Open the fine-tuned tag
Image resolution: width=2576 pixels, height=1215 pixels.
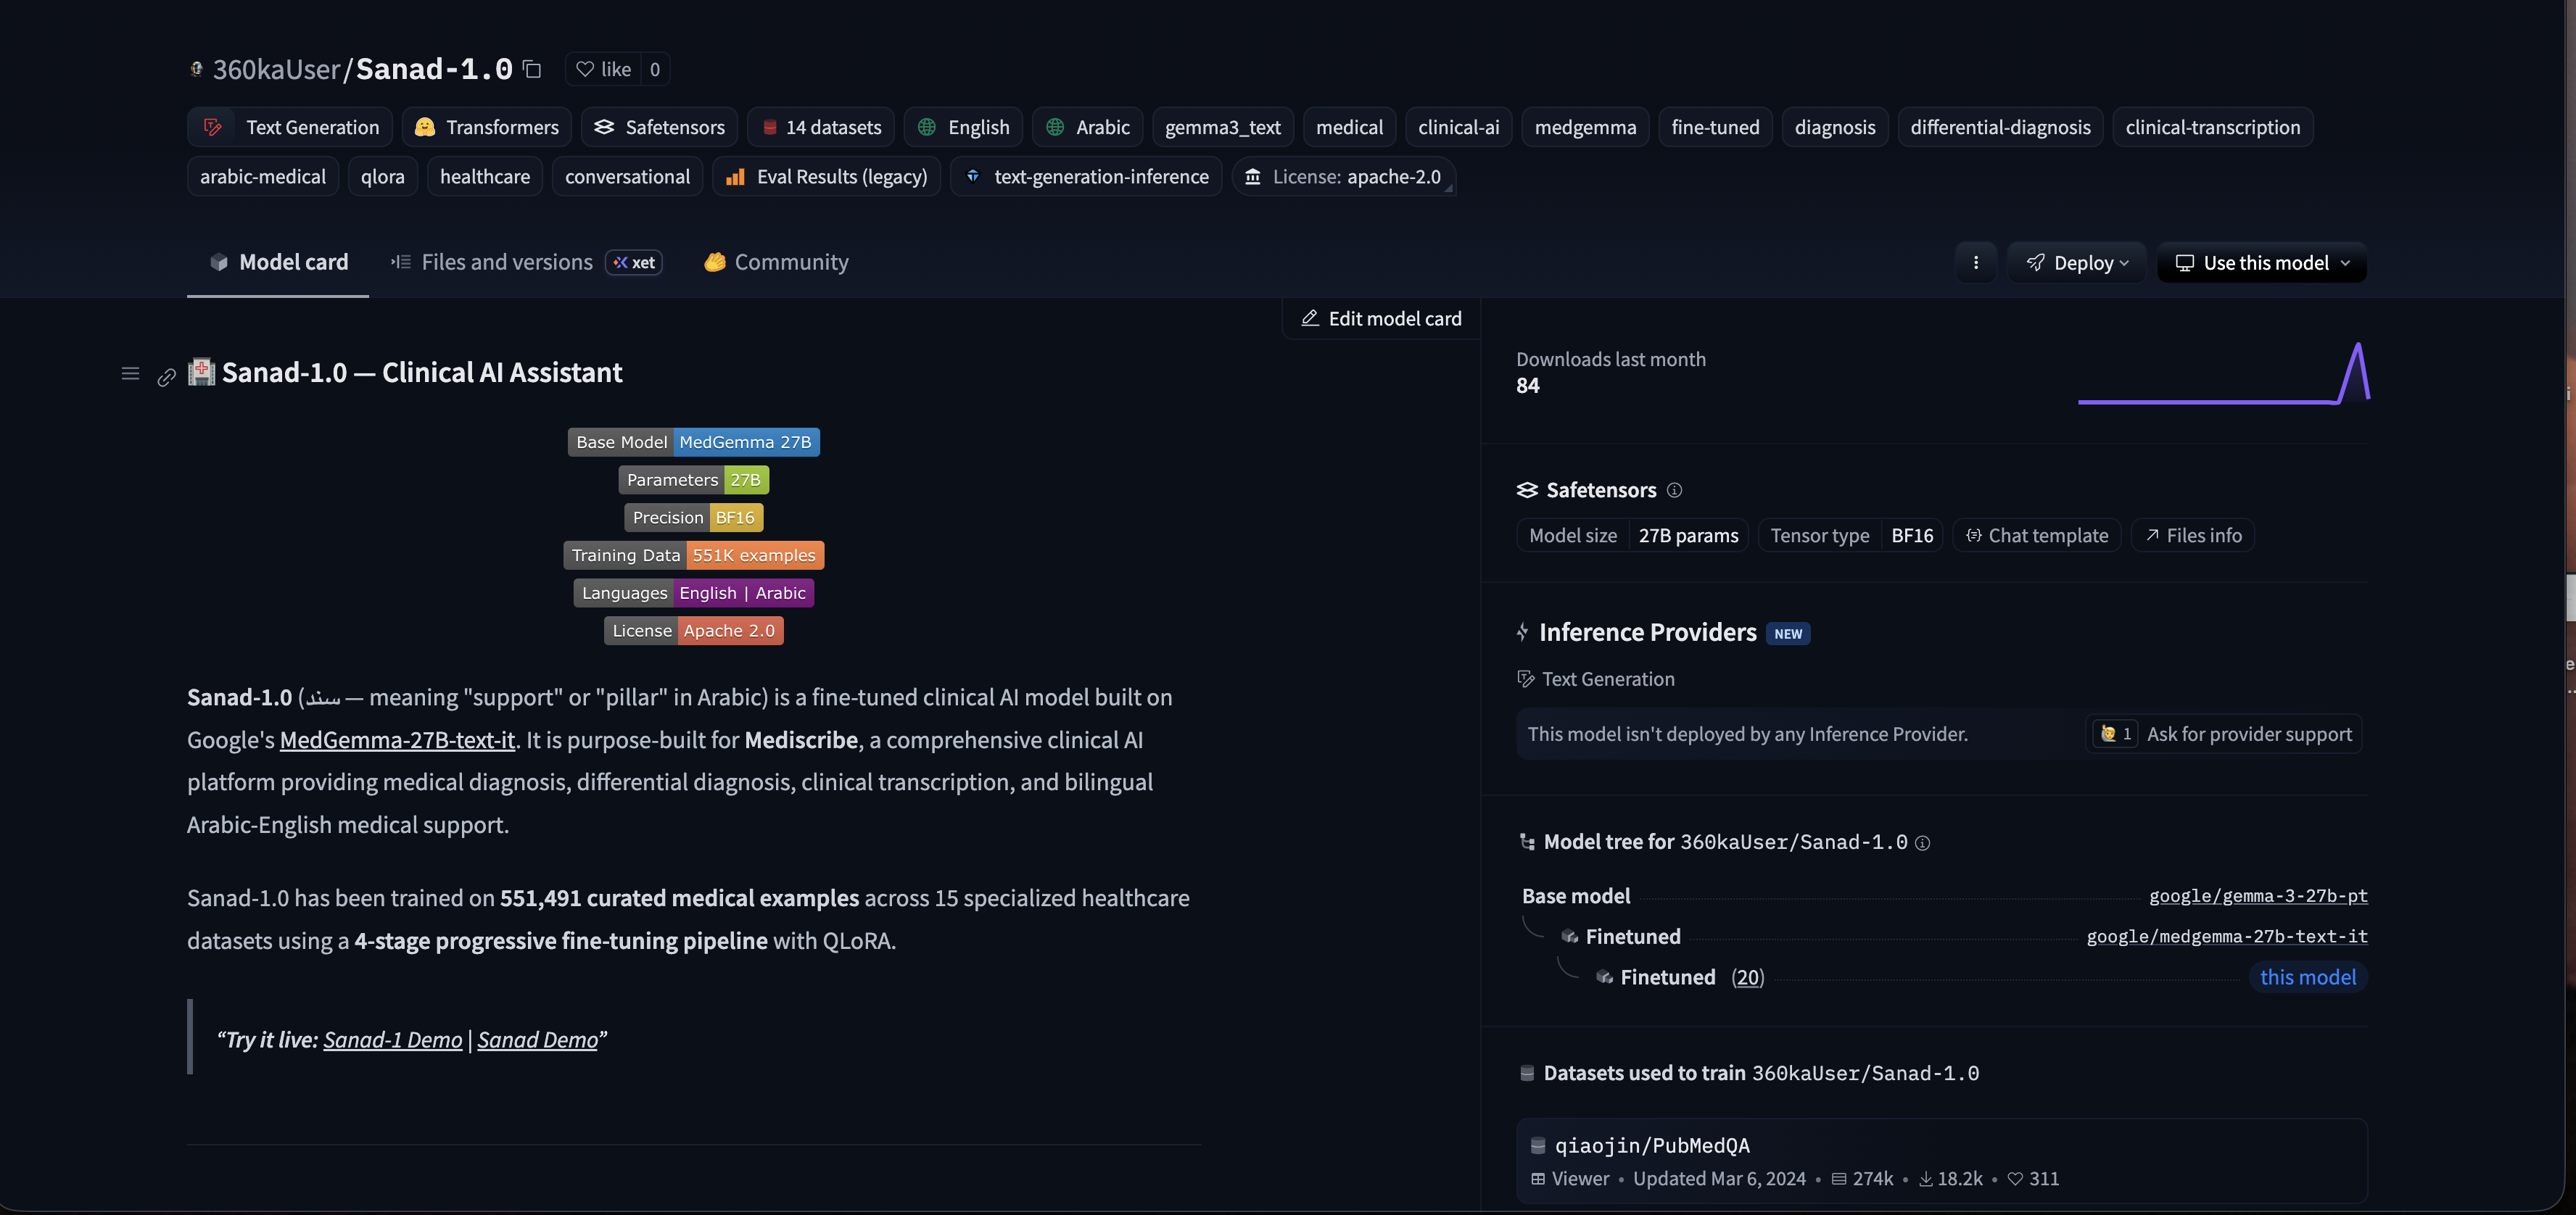1715,127
